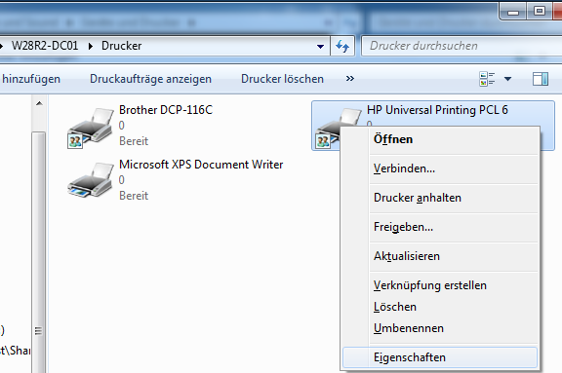Click the hinzufügen toolbar button
Screen dimensions: 562x373
click(30, 79)
